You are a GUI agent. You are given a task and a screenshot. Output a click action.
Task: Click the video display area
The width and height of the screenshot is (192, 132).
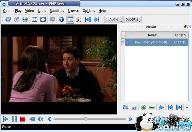[x=59, y=69]
